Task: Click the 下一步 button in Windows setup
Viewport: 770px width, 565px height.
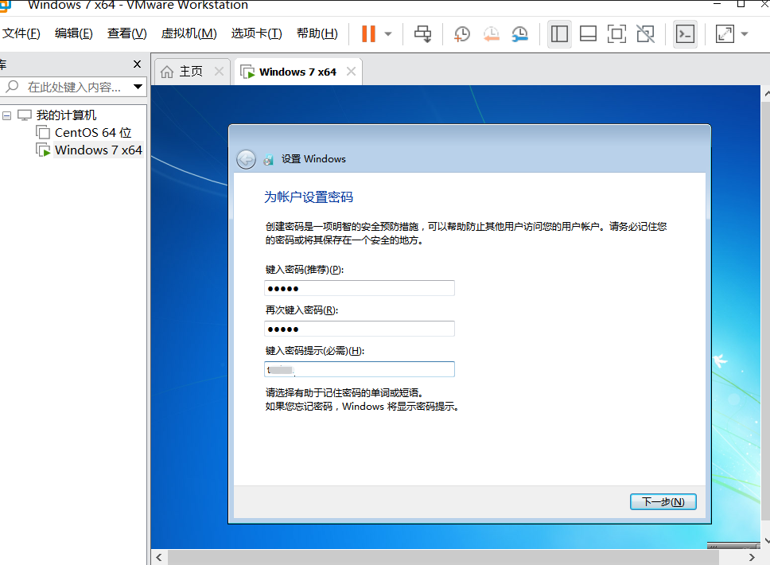Action: (663, 501)
